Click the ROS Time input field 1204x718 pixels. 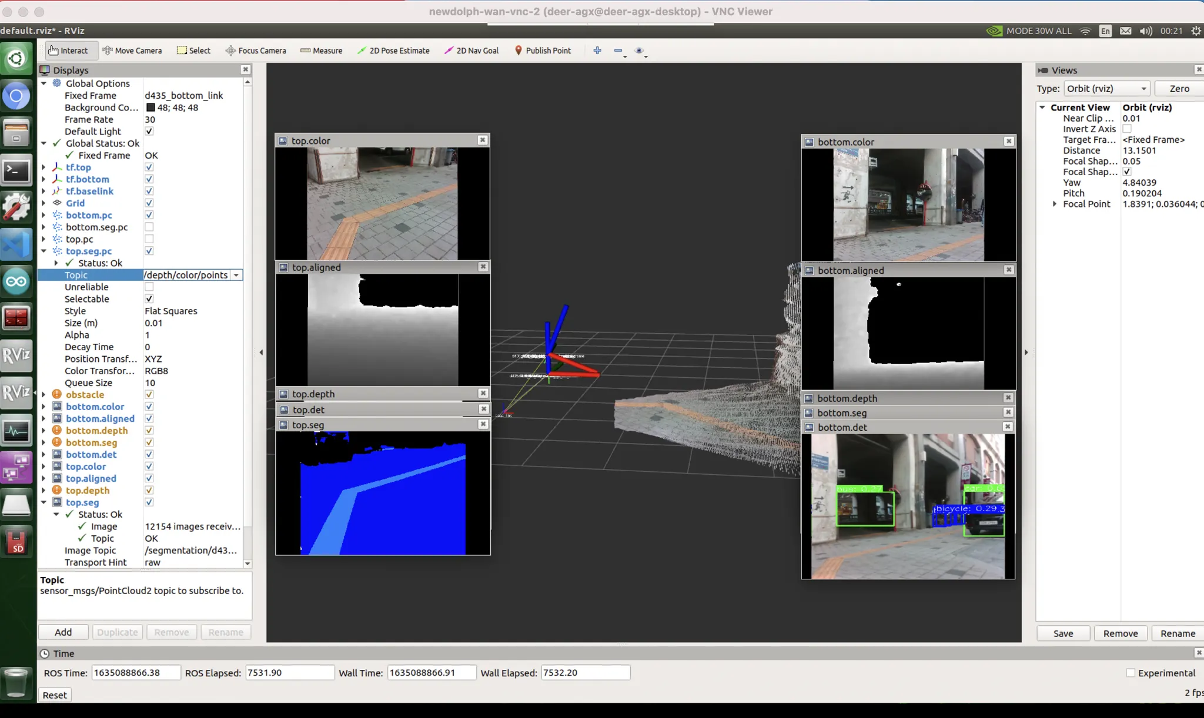coord(136,673)
